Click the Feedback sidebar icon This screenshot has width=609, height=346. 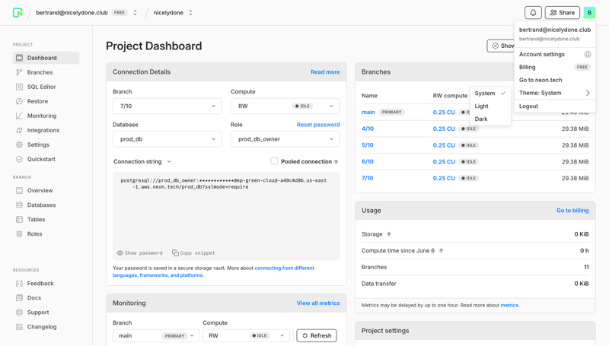coord(19,284)
